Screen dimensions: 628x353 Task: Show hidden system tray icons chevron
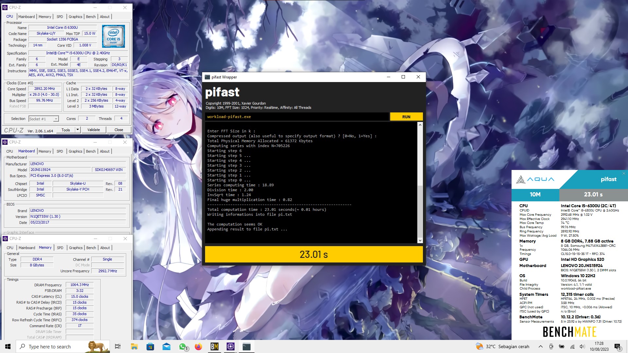coord(540,346)
